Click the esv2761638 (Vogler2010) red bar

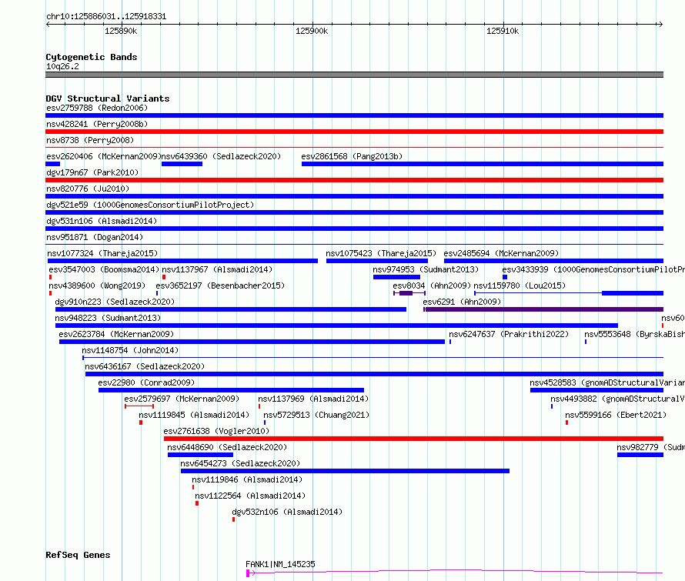[413, 439]
